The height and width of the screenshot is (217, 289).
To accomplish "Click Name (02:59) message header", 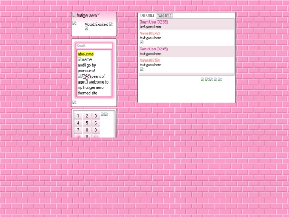I will 150,61.
